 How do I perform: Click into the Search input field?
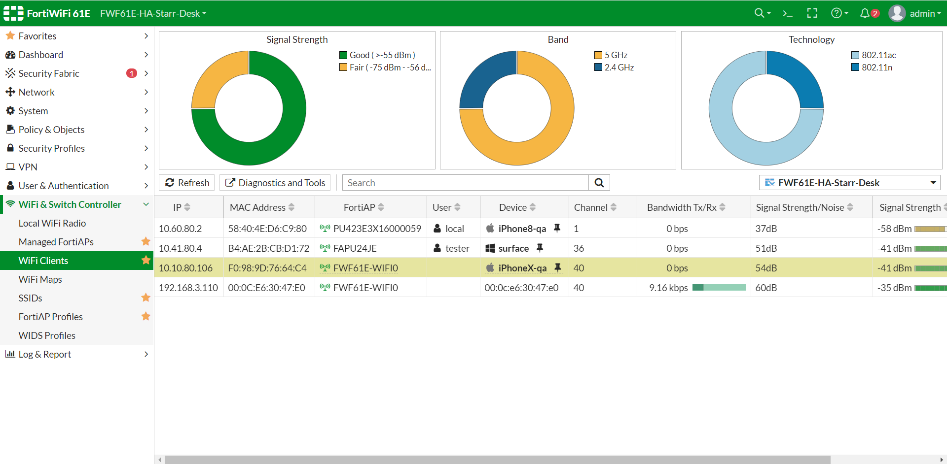click(466, 183)
